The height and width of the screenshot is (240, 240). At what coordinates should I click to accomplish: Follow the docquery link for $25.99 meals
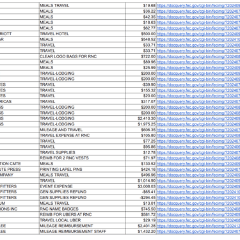[x=198, y=68]
